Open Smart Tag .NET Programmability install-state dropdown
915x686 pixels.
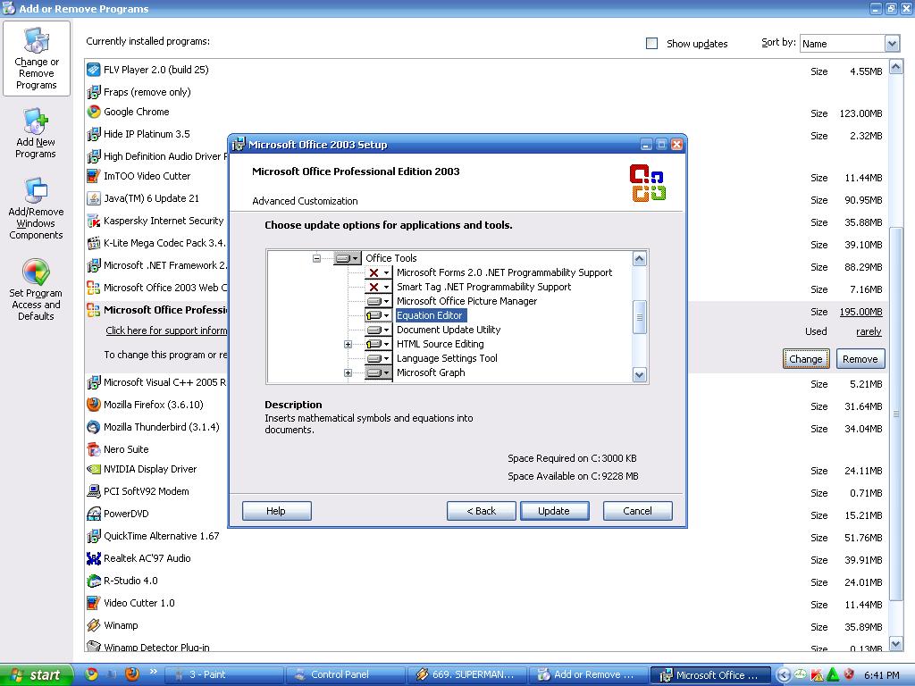point(378,287)
